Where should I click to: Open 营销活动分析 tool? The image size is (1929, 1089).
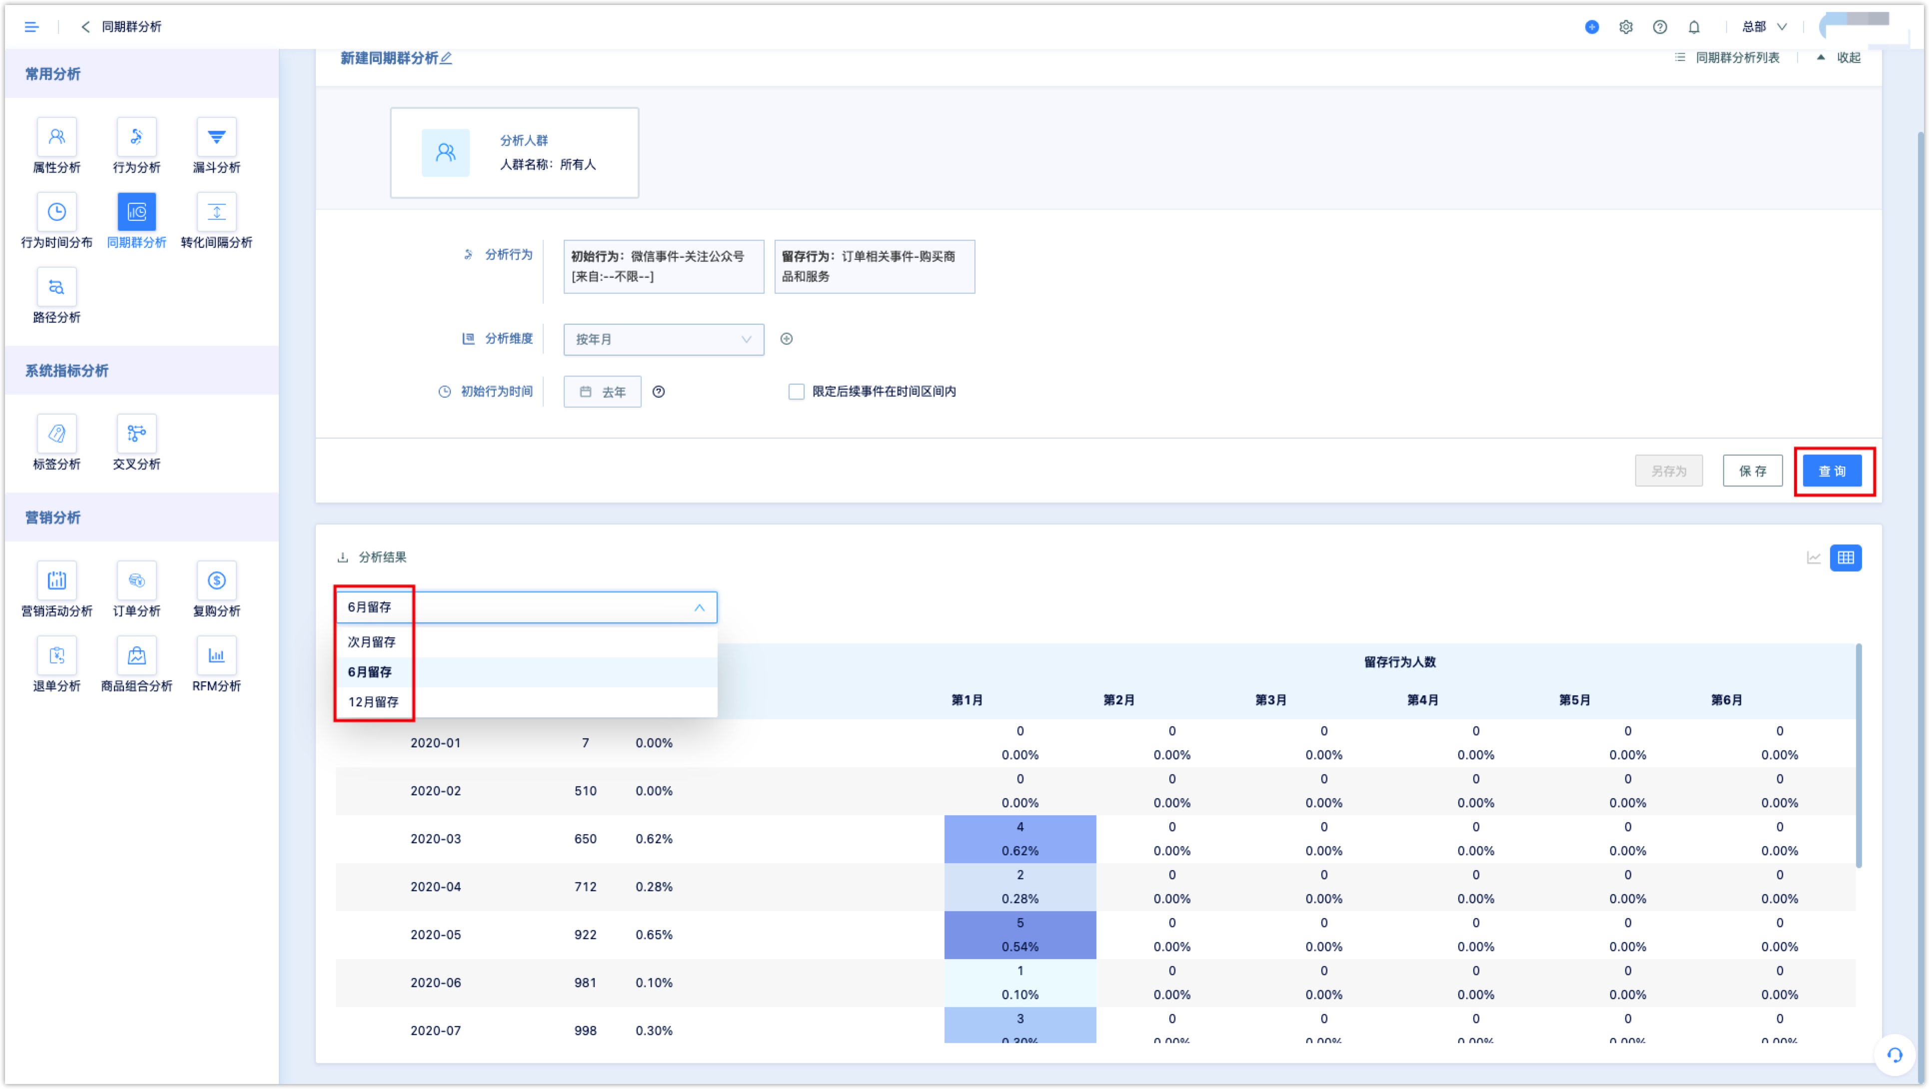click(x=56, y=589)
